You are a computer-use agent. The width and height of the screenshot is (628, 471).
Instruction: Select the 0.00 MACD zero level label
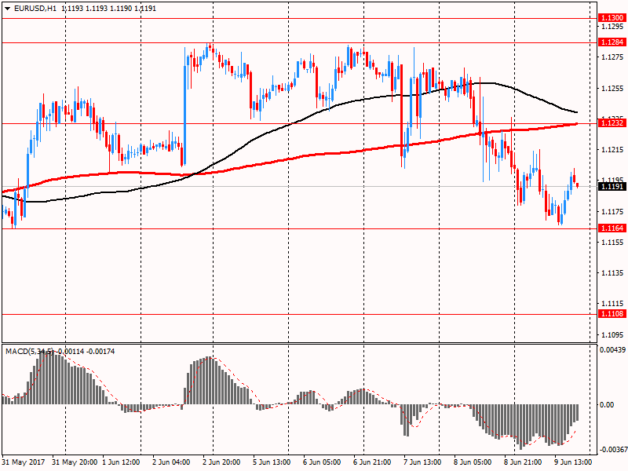click(x=607, y=404)
